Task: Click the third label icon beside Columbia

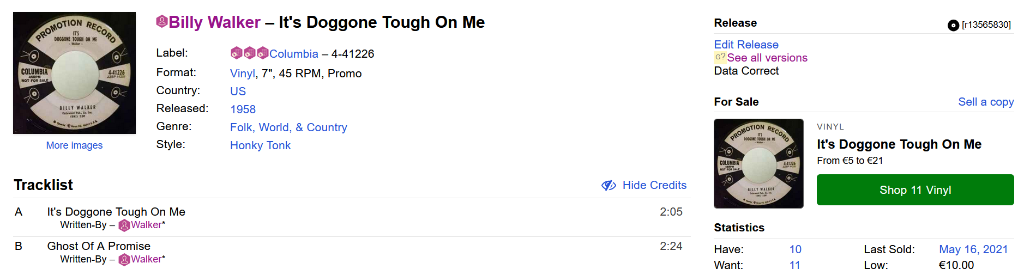Action: click(262, 53)
